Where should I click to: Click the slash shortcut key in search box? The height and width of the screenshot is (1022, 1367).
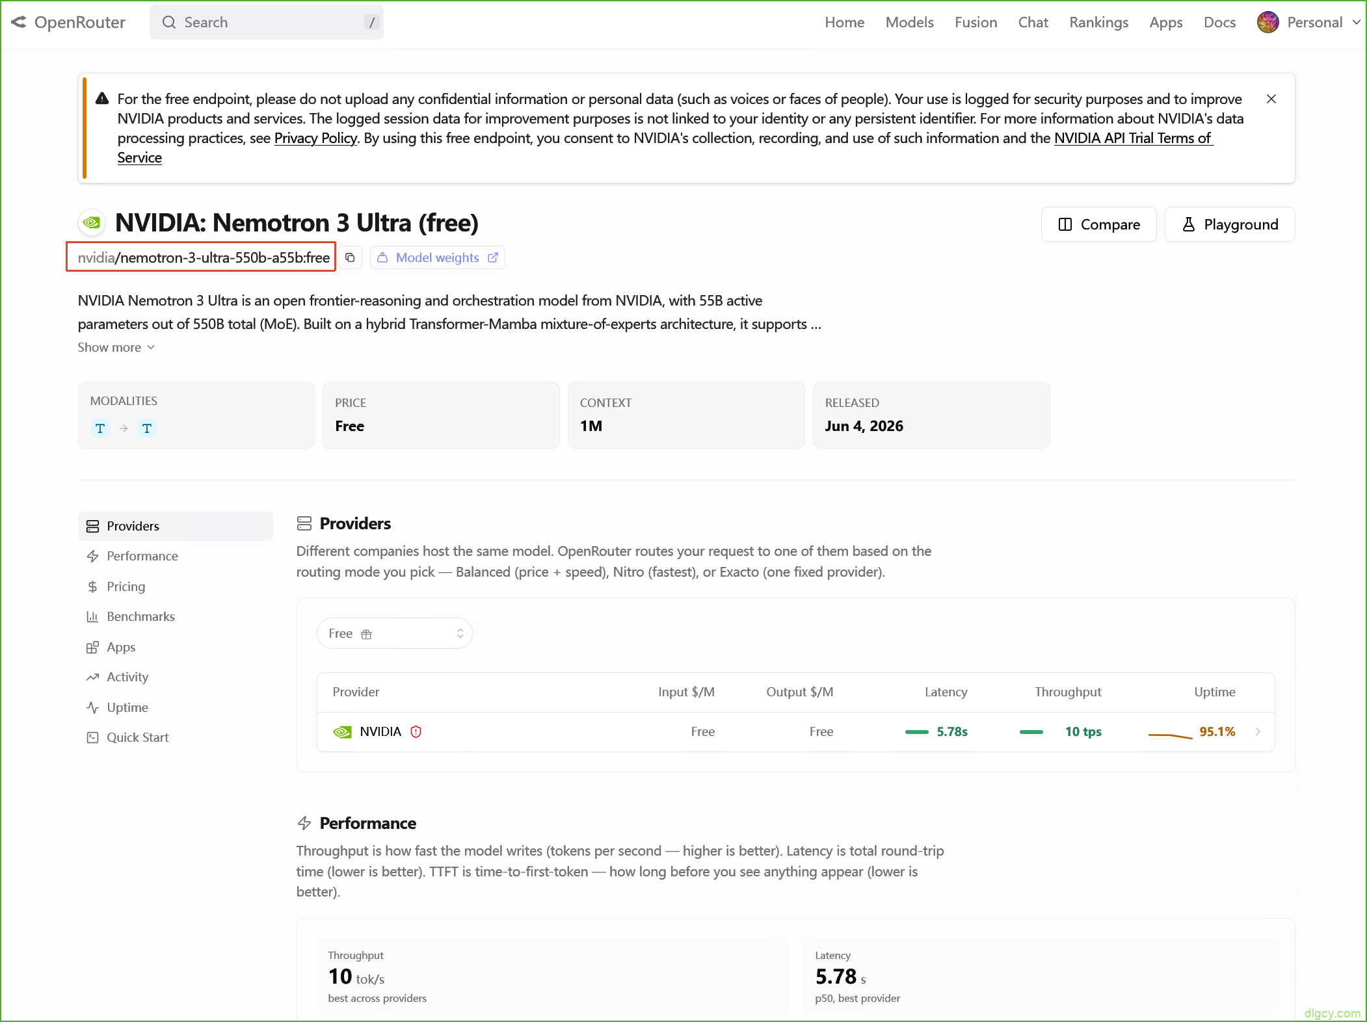tap(372, 22)
